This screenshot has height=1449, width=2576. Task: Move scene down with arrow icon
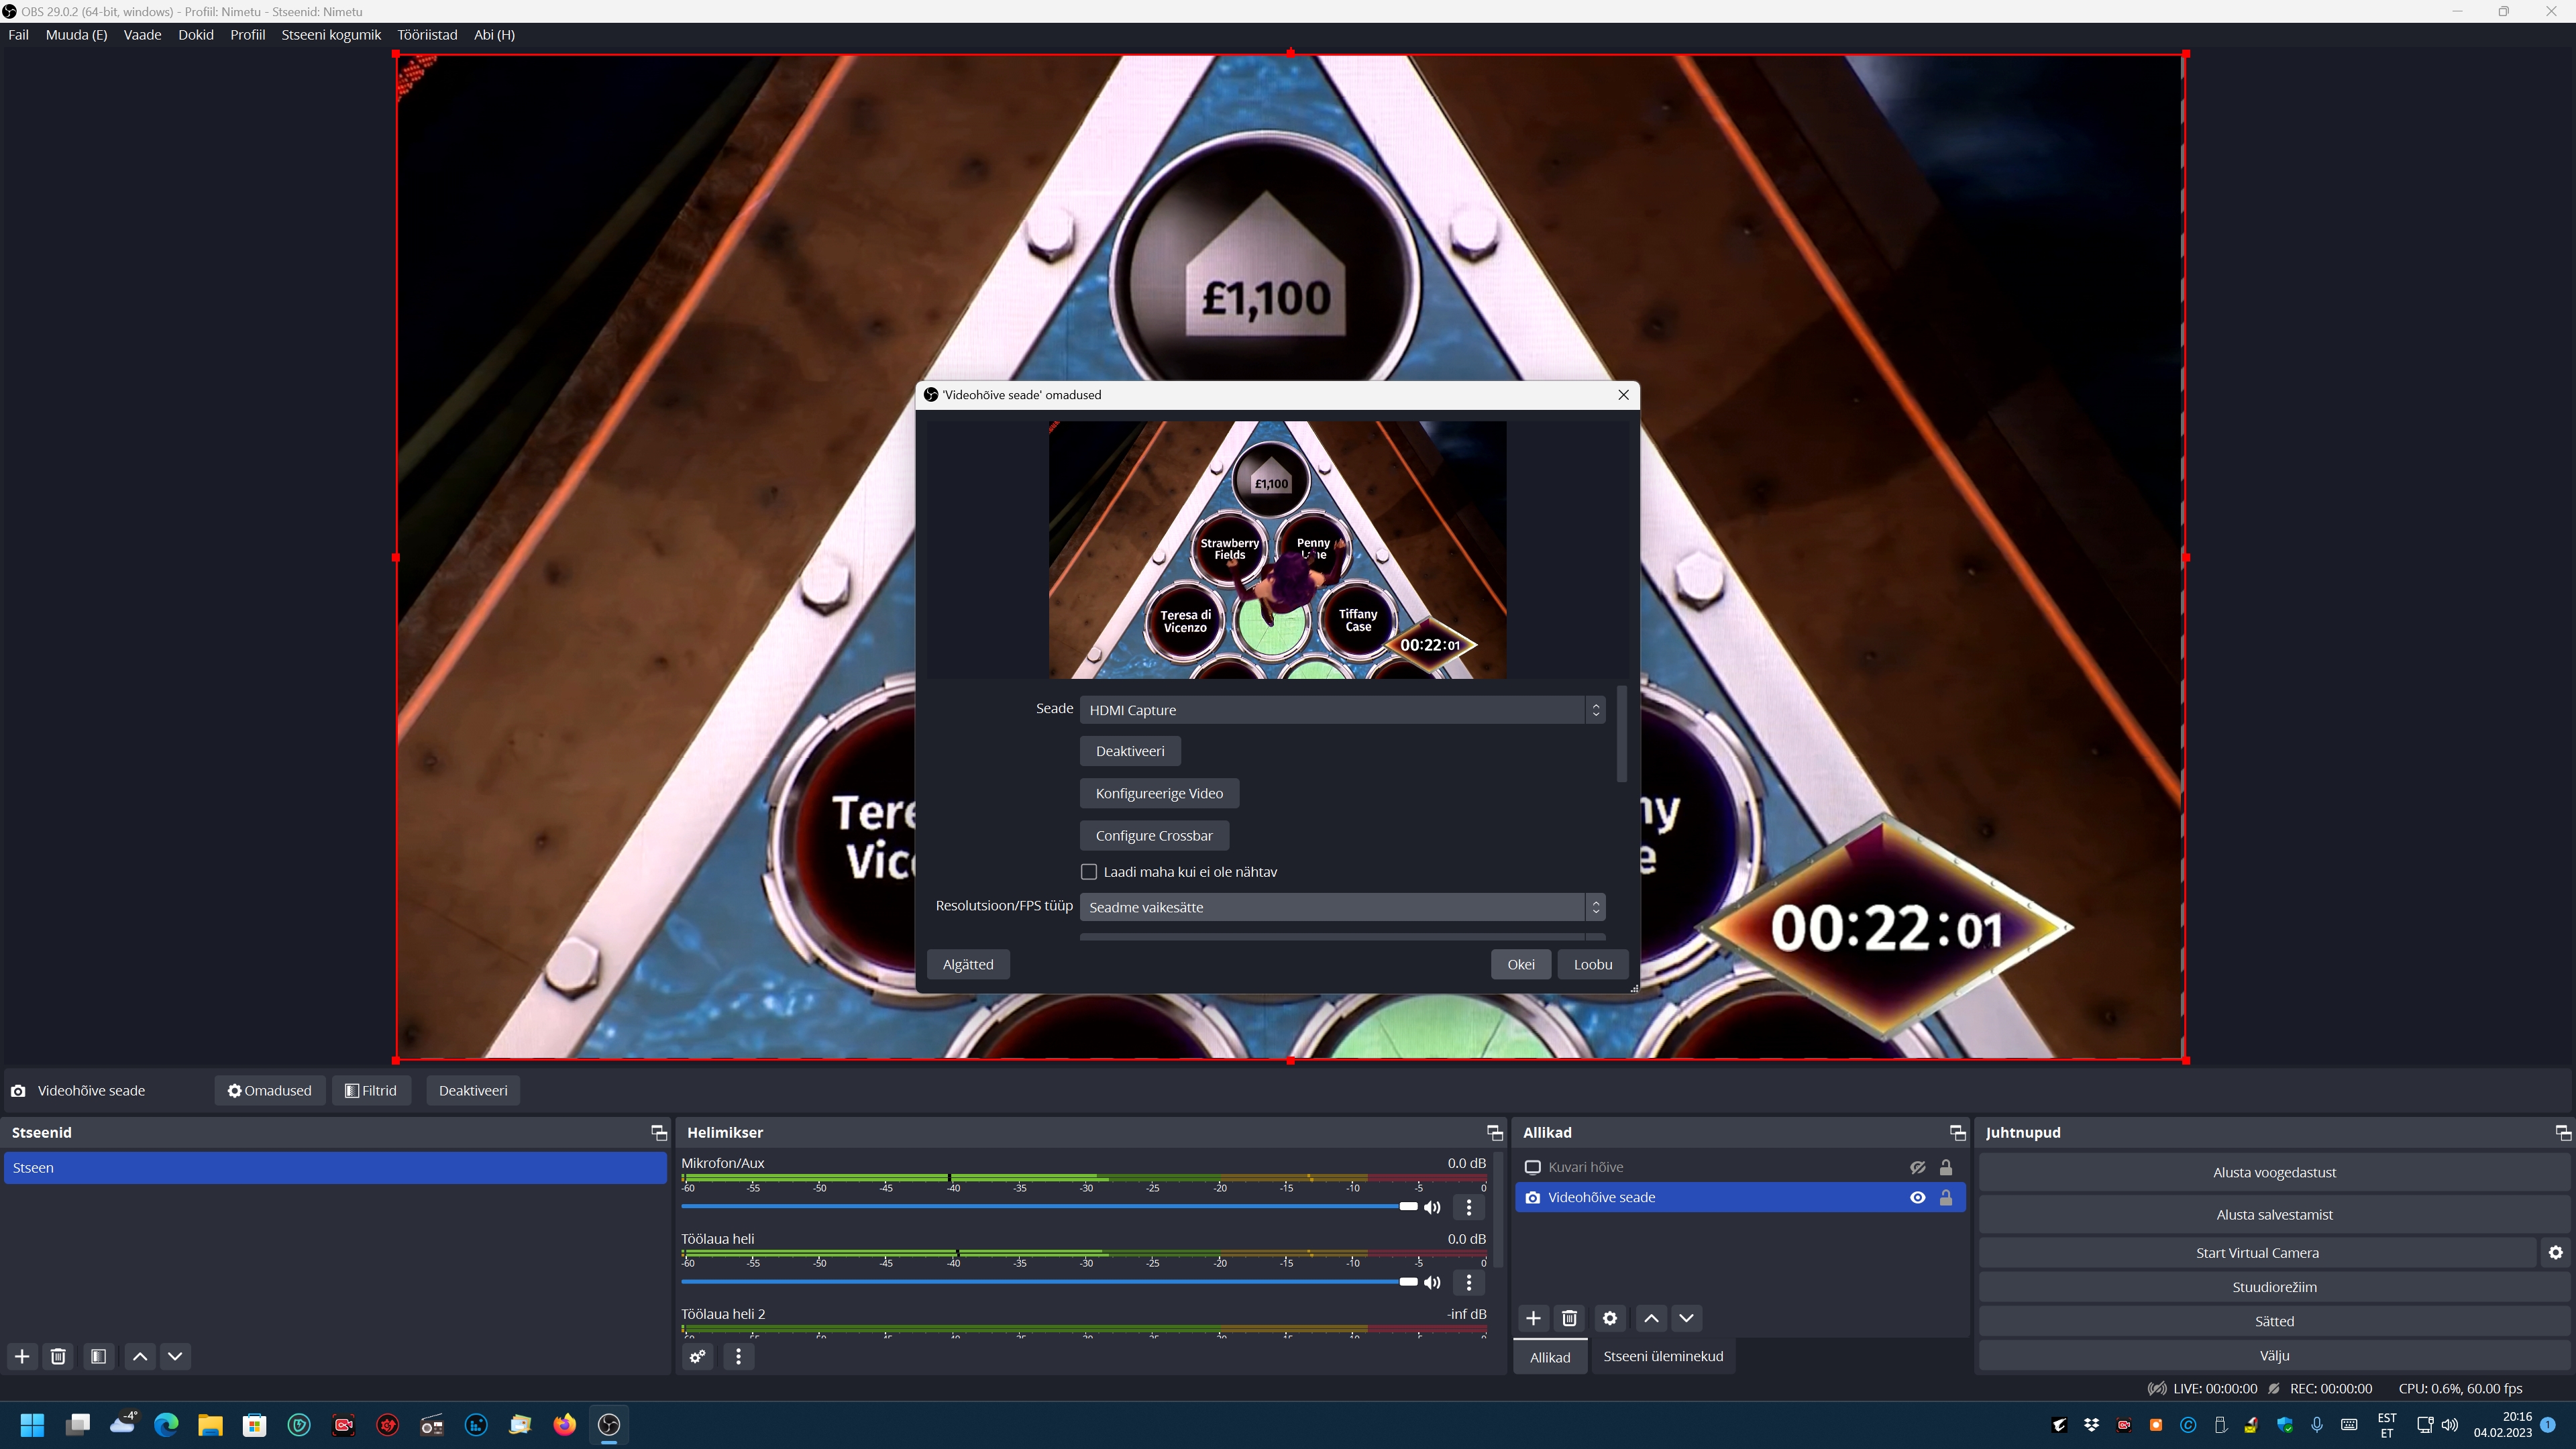click(175, 1356)
